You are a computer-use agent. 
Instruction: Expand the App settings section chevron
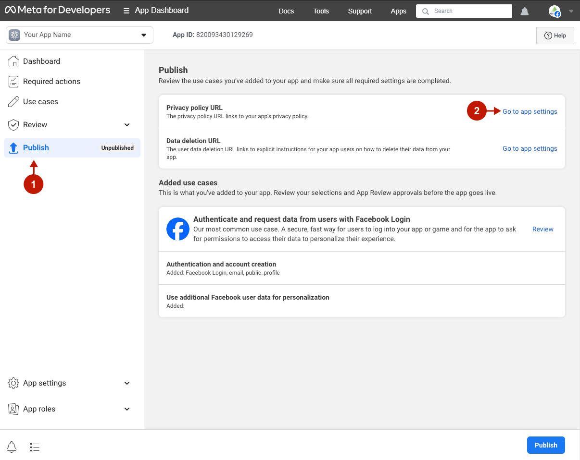tap(127, 383)
